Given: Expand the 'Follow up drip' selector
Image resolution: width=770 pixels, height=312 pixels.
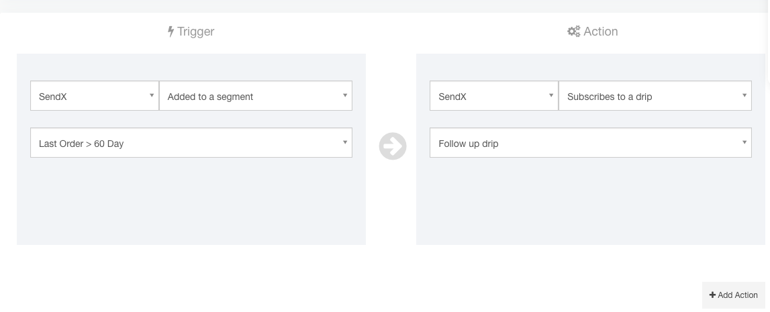Looking at the screenshot, I should (x=590, y=144).
